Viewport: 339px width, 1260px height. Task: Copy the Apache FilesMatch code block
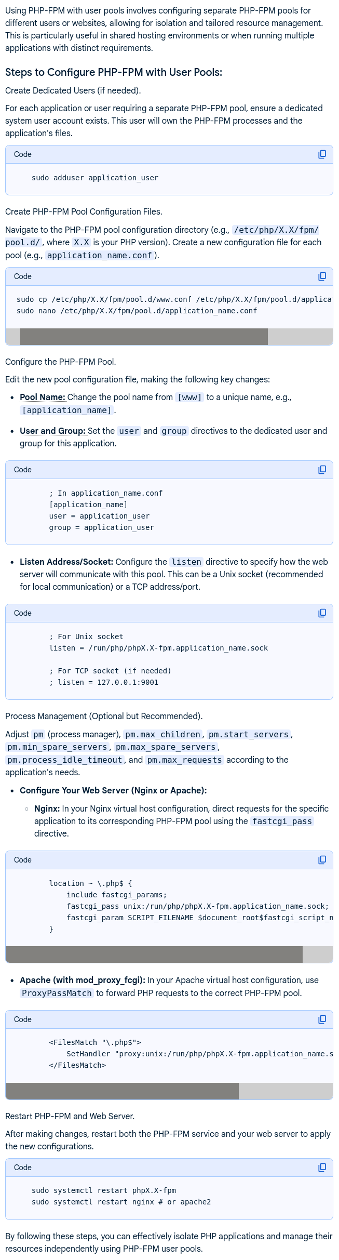[x=322, y=1019]
